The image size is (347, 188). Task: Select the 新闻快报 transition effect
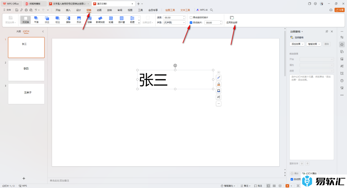(100, 20)
